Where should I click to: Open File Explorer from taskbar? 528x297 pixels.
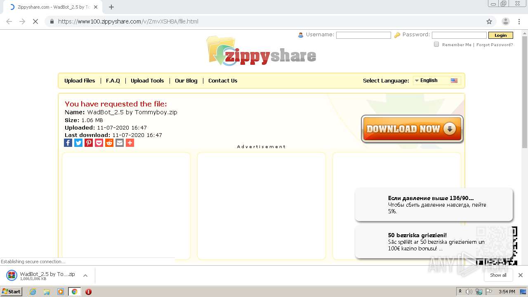47,292
